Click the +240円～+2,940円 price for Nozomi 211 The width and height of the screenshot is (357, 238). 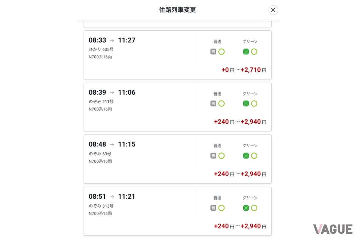click(240, 122)
